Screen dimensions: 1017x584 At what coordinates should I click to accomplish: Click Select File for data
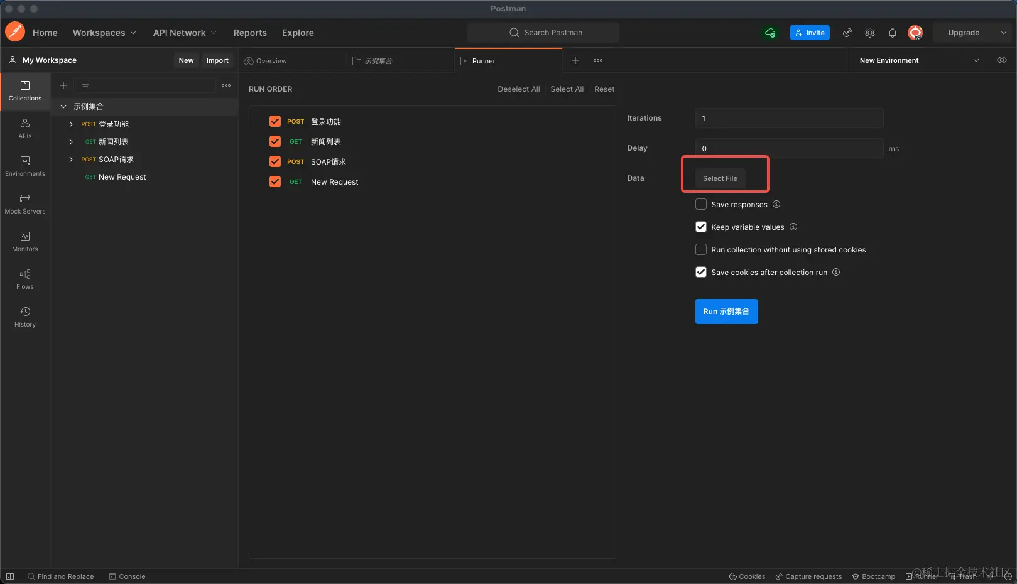[x=720, y=178]
